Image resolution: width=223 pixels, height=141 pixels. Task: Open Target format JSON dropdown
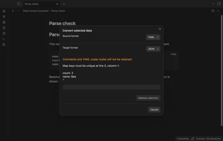click(x=153, y=49)
